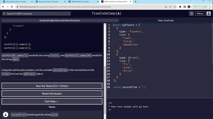The image size is (213, 119).
Task: Open JavaScript Algorithms and Data Structures breadcrumb
Action: (x=60, y=20)
